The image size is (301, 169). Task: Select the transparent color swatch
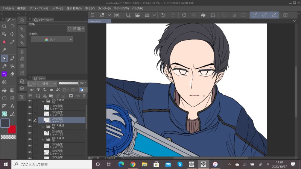tap(8, 137)
